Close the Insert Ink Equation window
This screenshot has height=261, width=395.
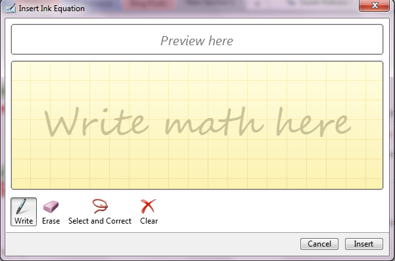(375, 5)
